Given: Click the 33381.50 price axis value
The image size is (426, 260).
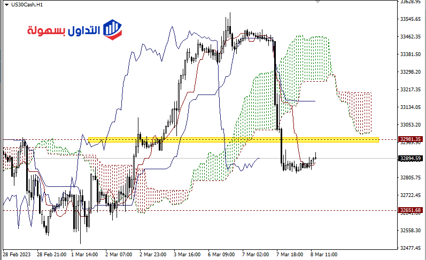Looking at the screenshot, I should coord(410,54).
